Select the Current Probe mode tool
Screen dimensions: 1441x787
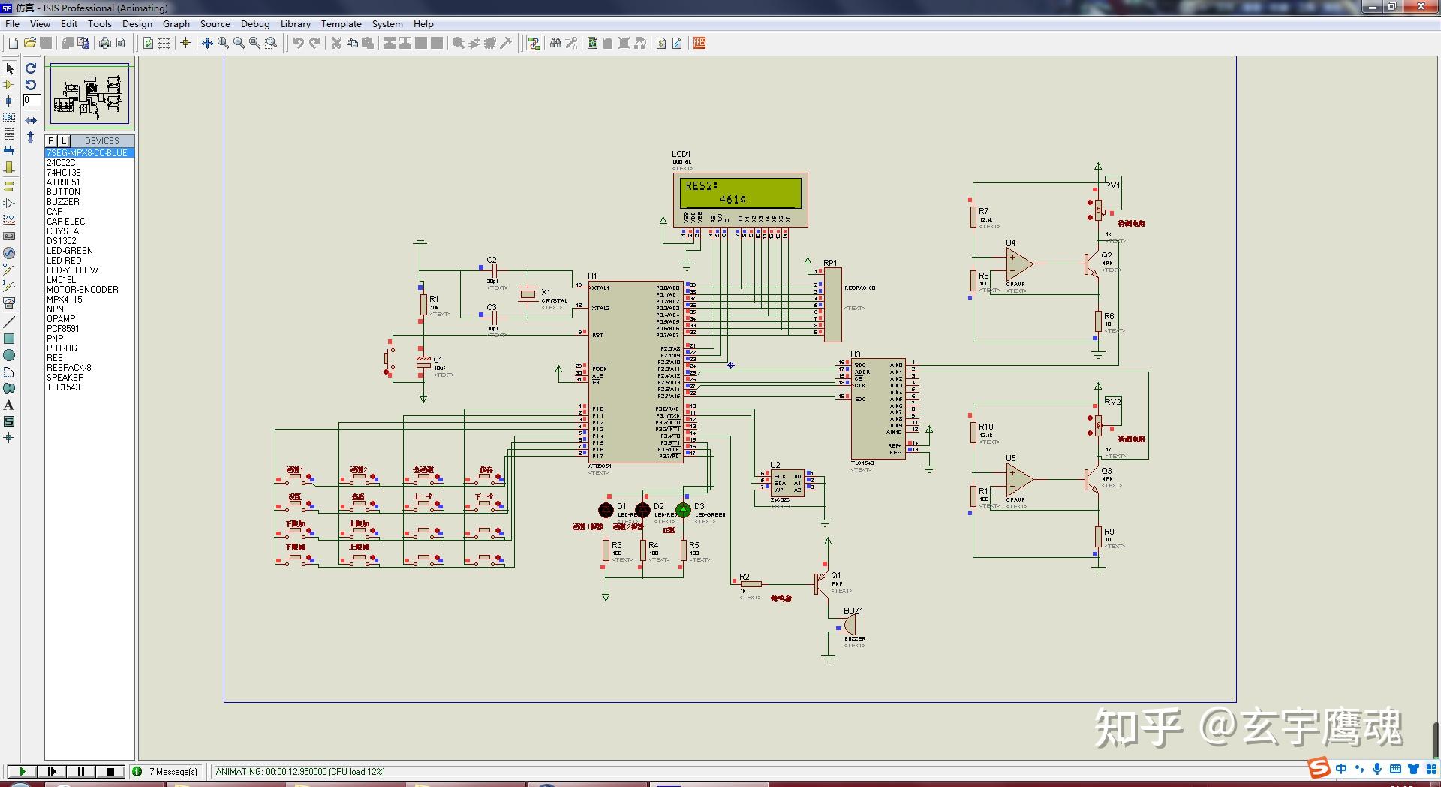tap(9, 285)
